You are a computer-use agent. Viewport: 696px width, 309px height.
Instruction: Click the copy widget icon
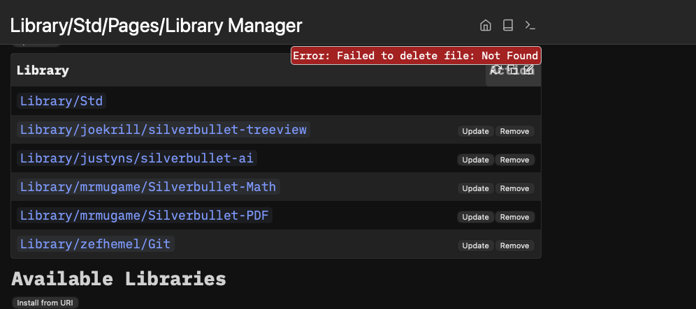512,70
